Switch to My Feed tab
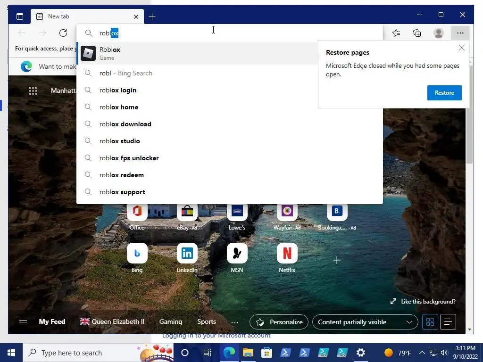This screenshot has width=483, height=362. (x=52, y=321)
